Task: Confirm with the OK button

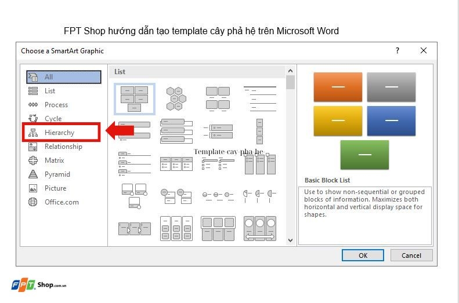Action: pos(363,255)
